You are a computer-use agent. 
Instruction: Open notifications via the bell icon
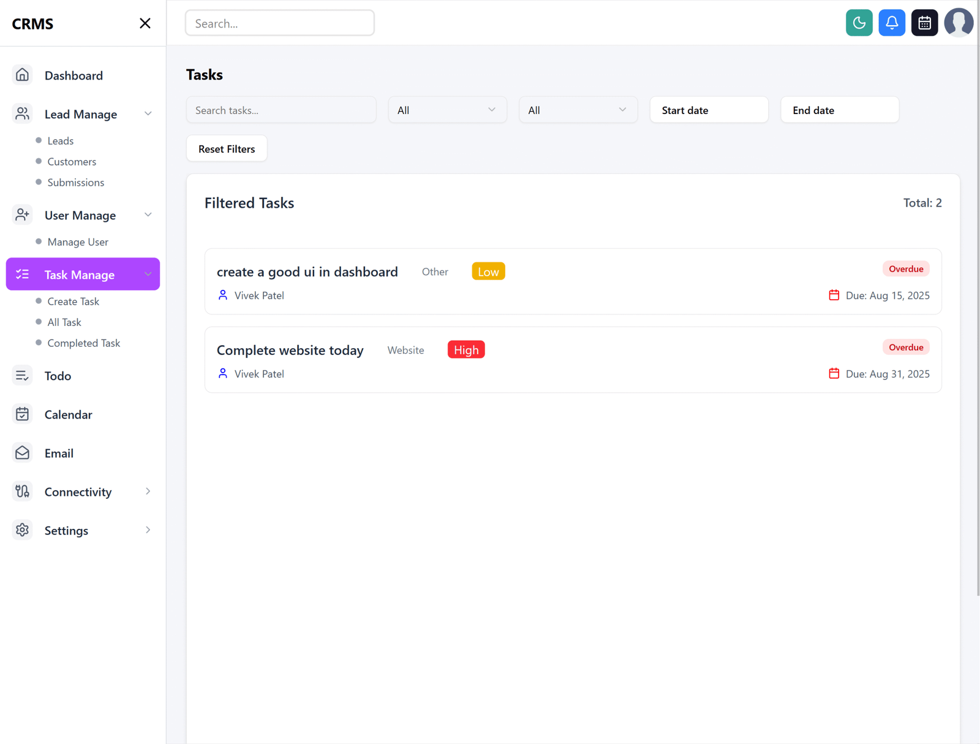[892, 23]
